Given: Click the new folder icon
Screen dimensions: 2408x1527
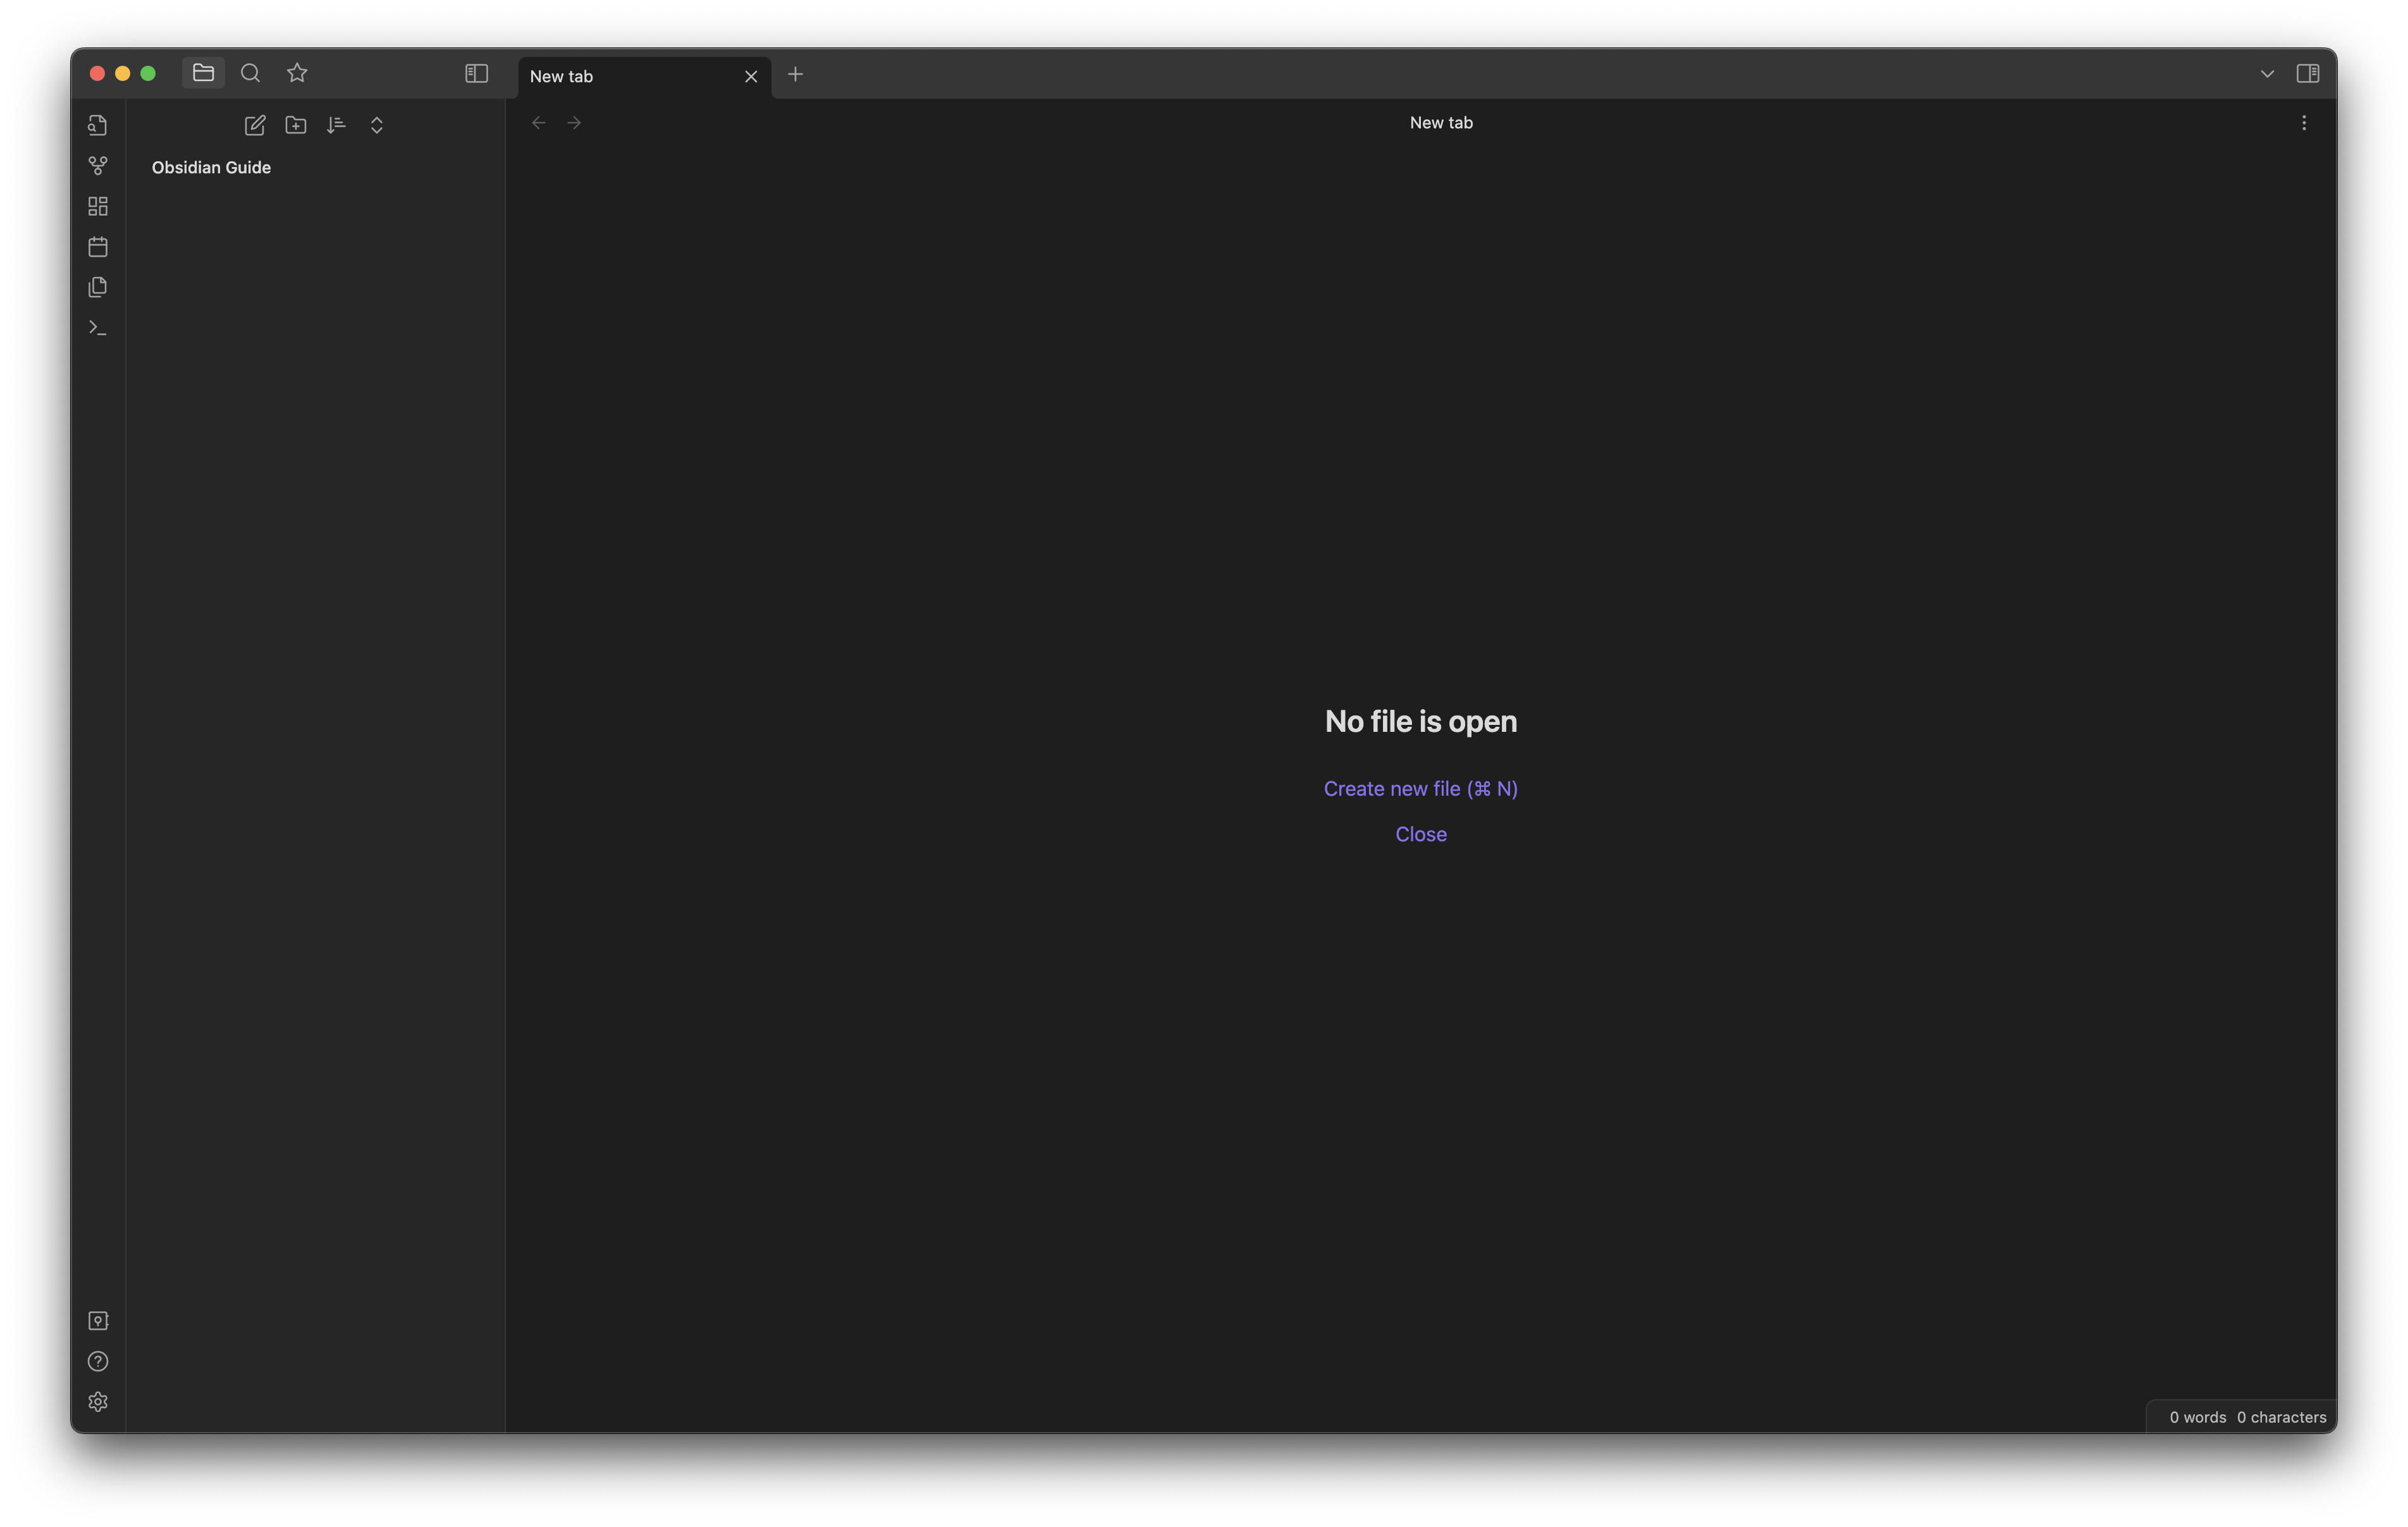Looking at the screenshot, I should point(296,125).
